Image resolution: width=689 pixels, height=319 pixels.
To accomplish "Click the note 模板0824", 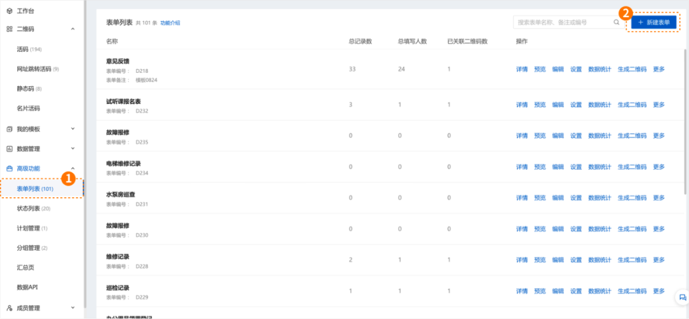I will [x=146, y=80].
